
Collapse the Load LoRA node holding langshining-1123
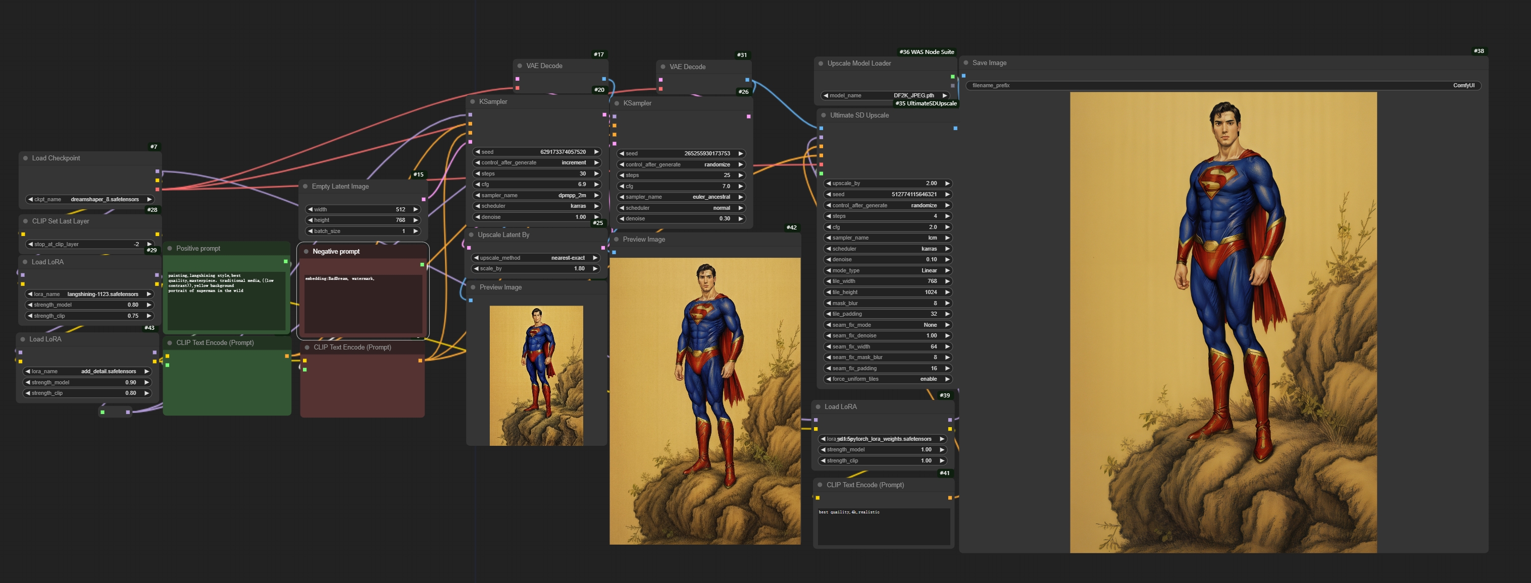click(25, 262)
